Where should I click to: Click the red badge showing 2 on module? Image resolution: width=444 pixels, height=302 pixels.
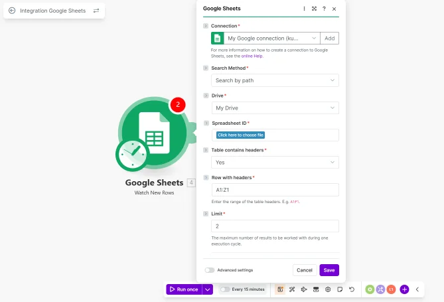click(178, 105)
